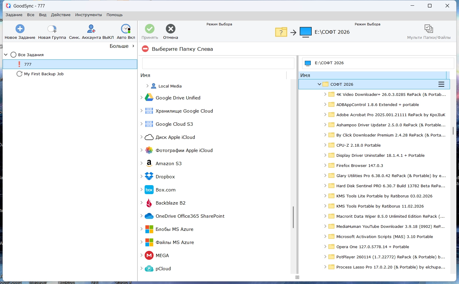Click the Dropbox icon in list
This screenshot has width=459, height=284.
[x=149, y=176]
